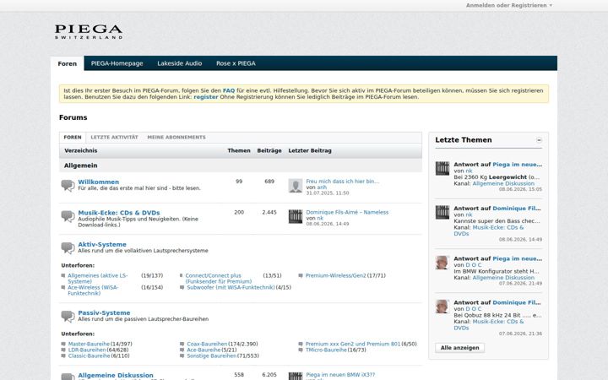
Task: Open subforum Coax-Baureihen
Action: point(207,344)
